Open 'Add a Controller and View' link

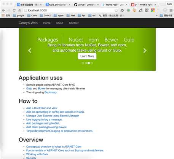point(42,108)
